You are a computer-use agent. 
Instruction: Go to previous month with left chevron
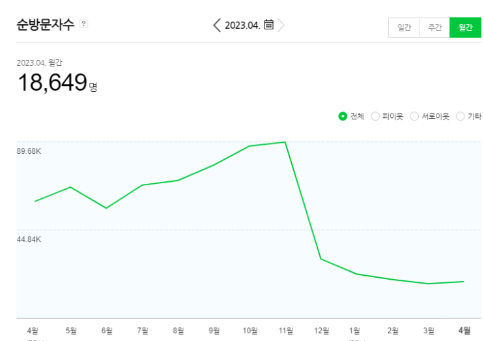click(x=217, y=25)
